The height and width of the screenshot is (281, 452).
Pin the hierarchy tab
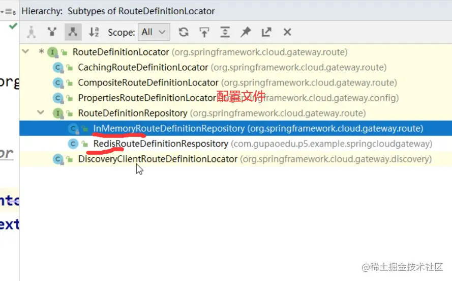[246, 32]
